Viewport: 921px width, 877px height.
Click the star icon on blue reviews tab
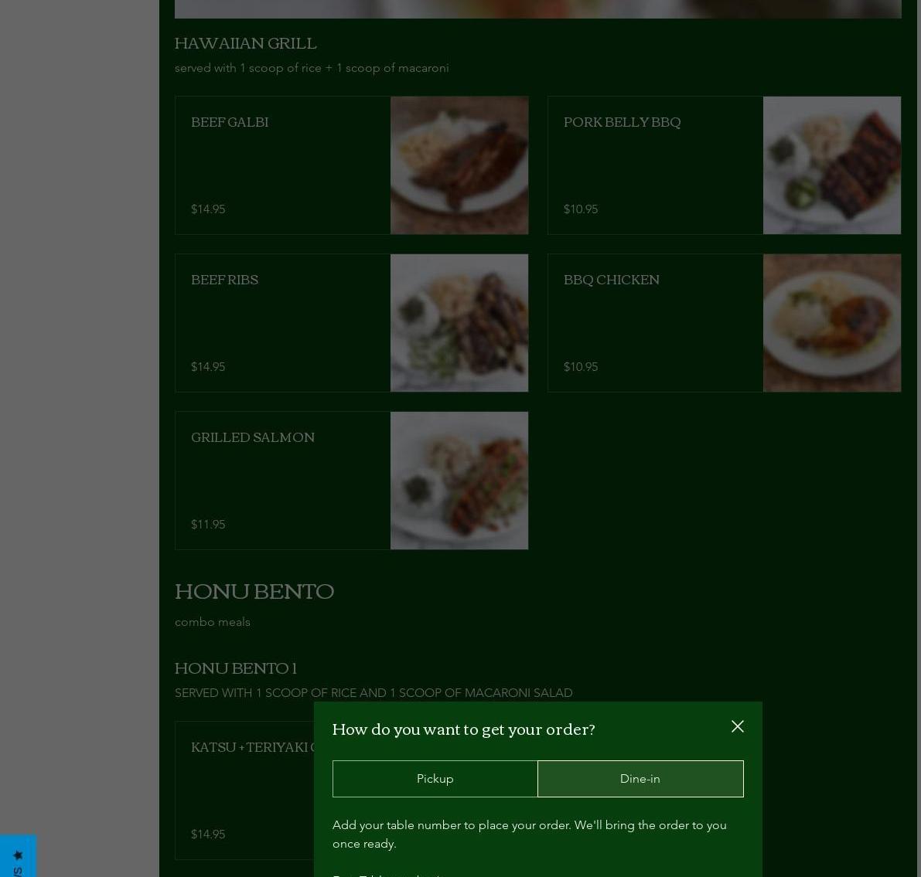(18, 855)
